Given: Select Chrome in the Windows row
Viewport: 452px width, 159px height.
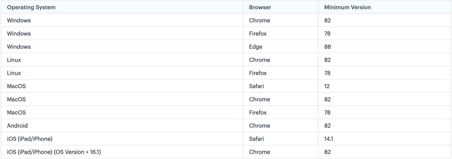Looking at the screenshot, I should point(259,21).
